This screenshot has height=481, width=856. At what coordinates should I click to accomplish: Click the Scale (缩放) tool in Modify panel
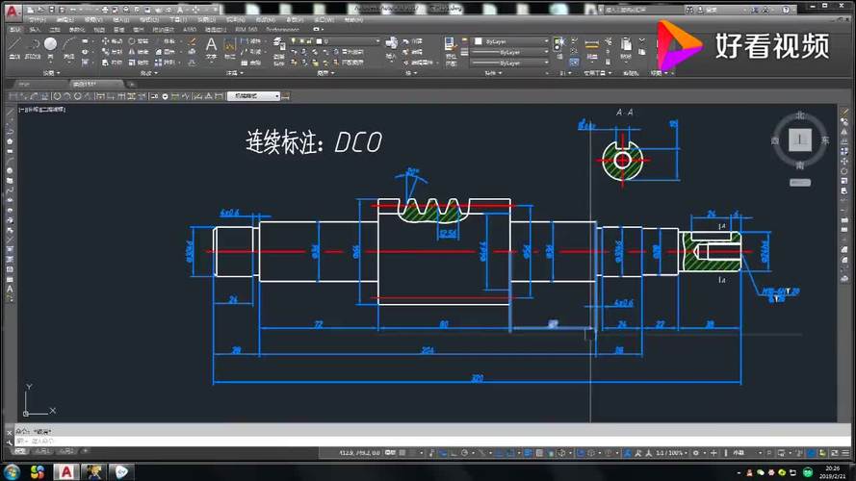(138, 63)
